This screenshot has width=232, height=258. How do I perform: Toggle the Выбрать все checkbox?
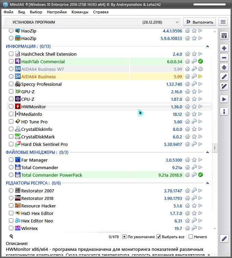[159, 237]
